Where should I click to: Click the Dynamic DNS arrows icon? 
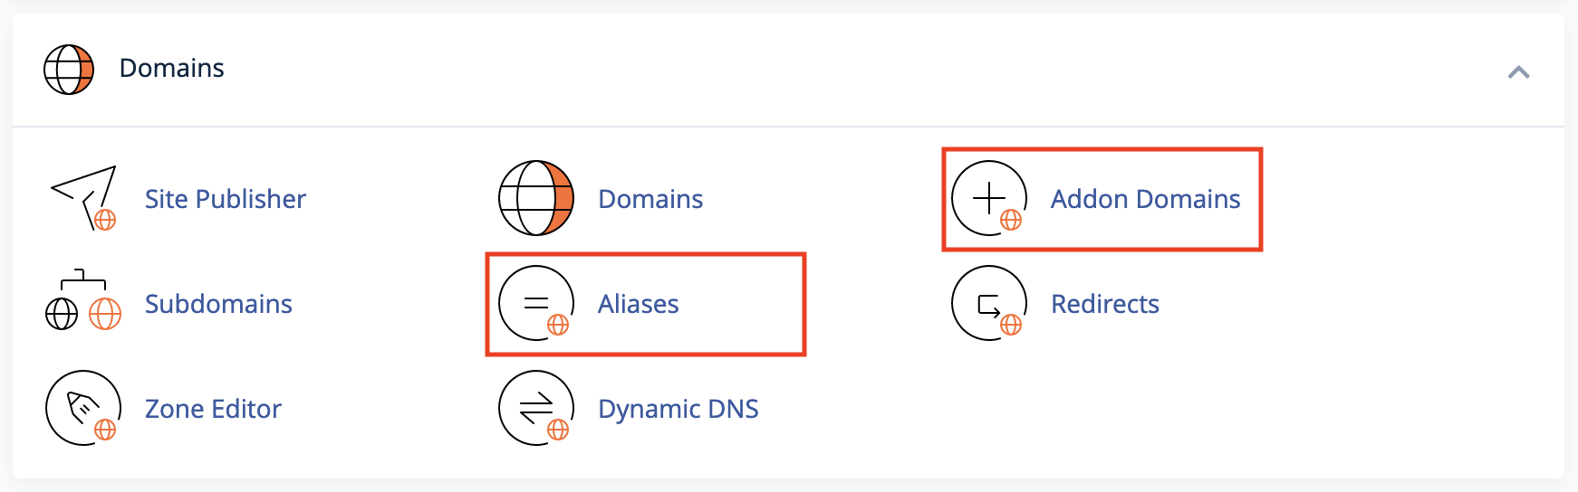click(536, 408)
